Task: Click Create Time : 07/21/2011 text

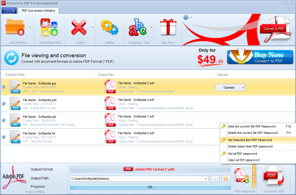Action: 39,104
